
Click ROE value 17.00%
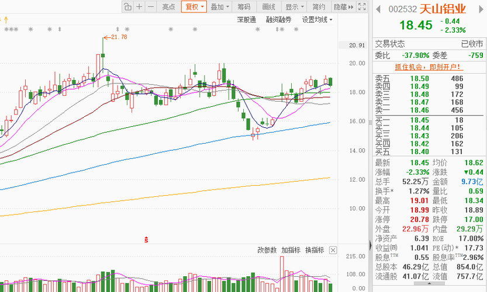click(471, 239)
